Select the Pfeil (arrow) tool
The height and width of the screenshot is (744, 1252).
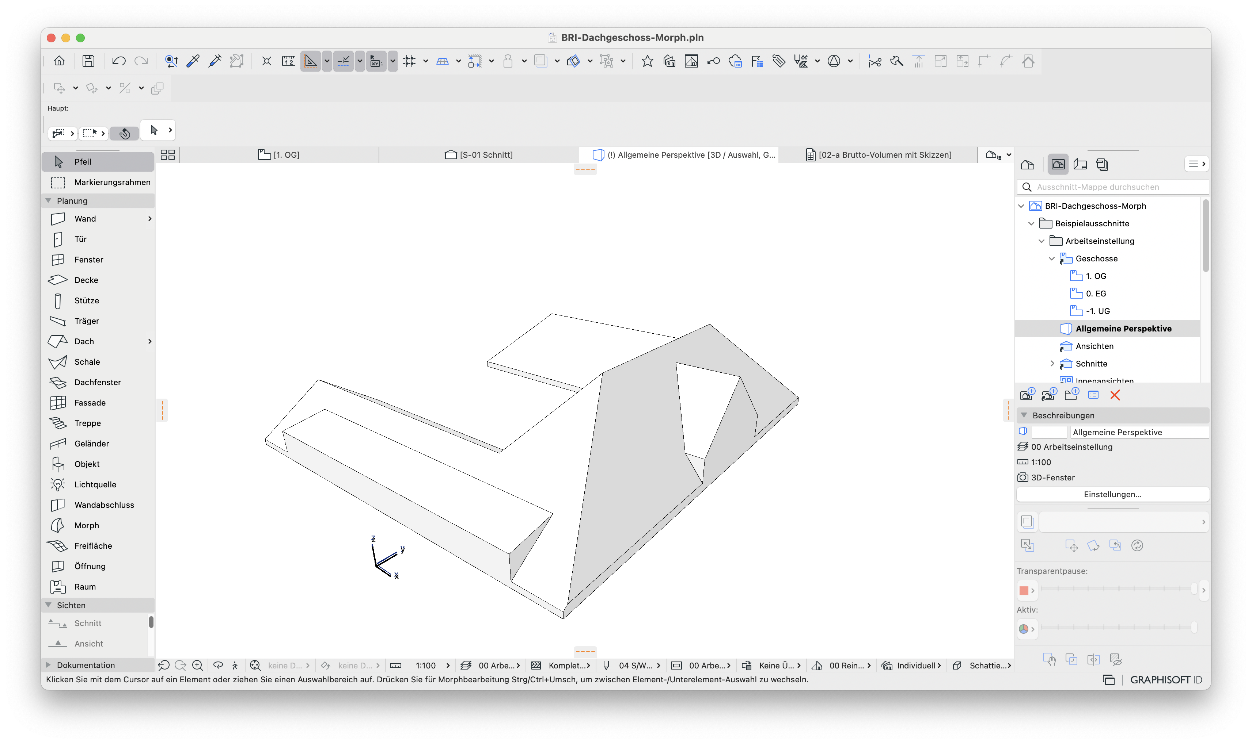tap(98, 161)
